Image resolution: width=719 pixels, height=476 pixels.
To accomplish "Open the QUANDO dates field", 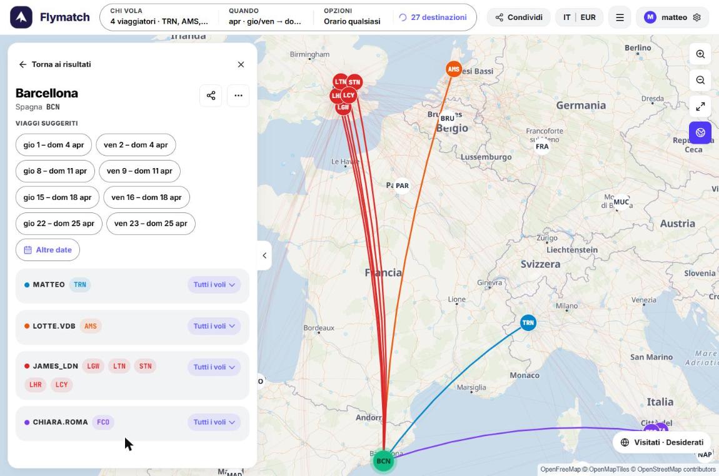I will tap(265, 17).
